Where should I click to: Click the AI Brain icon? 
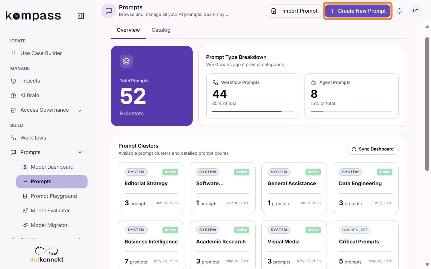[13, 95]
